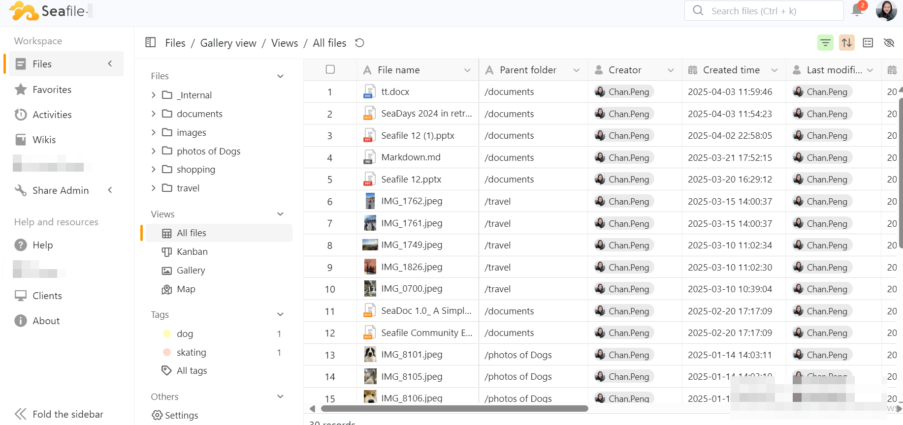
Task: Open the File name column dropdown
Action: (x=467, y=70)
